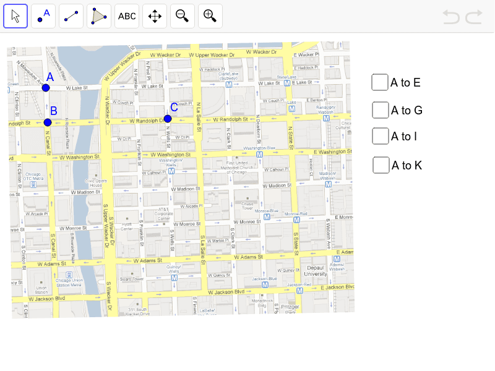This screenshot has height=371, width=495.
Task: Choose the New Point tool
Action: coord(43,16)
